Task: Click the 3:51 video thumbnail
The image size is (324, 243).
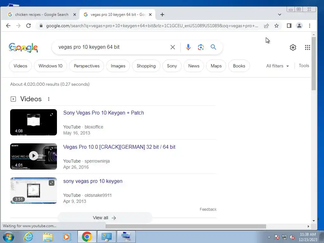Action: tap(34, 190)
